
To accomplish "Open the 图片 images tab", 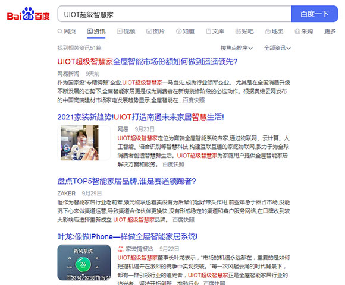I will [156, 31].
